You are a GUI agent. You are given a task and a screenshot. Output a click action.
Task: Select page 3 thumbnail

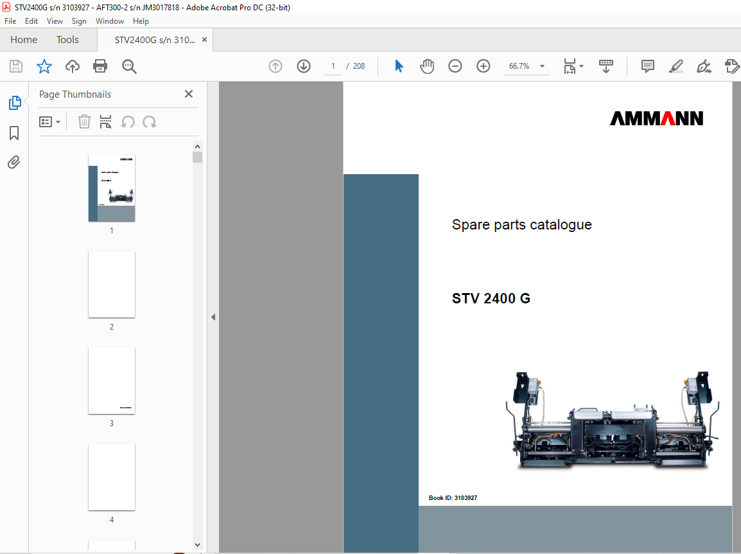click(112, 381)
